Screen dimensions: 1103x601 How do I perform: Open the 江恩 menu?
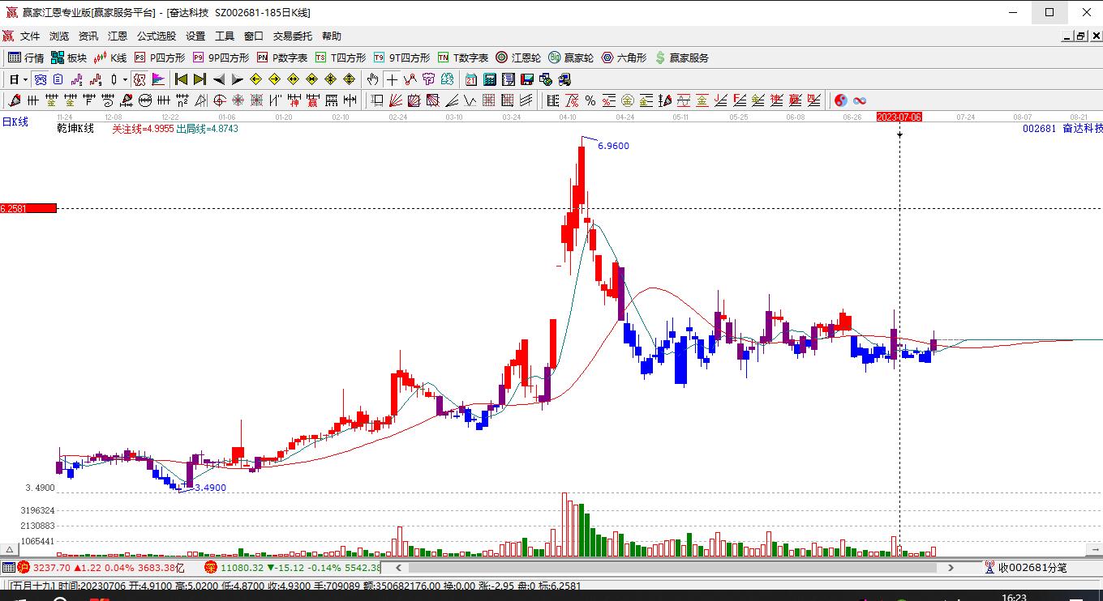click(x=118, y=36)
